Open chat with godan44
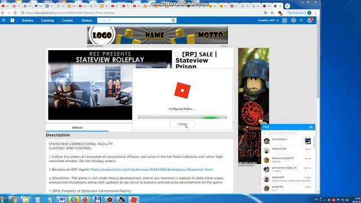The width and height of the screenshot is (361, 203). (x=288, y=188)
